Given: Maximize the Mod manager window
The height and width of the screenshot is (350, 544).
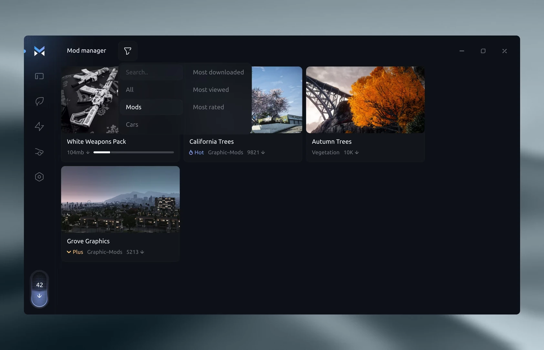Looking at the screenshot, I should tap(483, 51).
